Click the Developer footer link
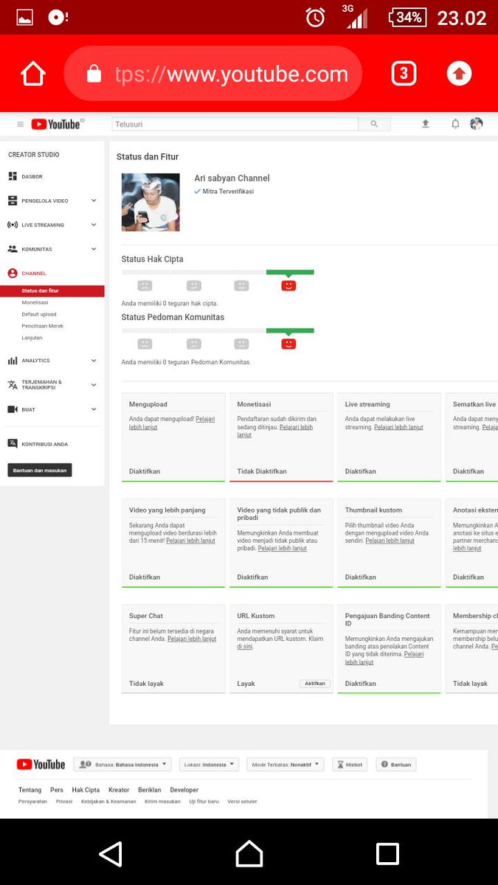Viewport: 498px width, 885px height. (x=184, y=790)
